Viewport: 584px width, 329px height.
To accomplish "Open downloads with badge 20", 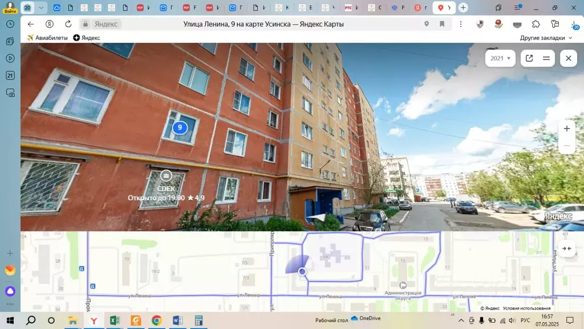I will point(575,25).
